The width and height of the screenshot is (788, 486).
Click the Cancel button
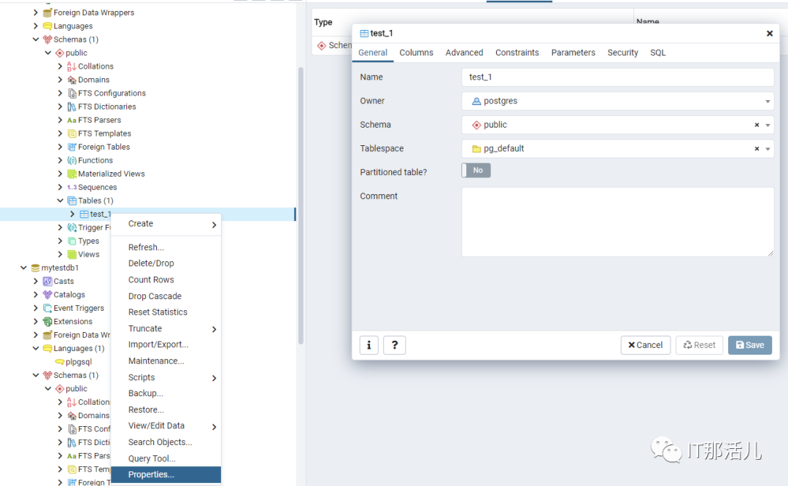pyautogui.click(x=645, y=345)
